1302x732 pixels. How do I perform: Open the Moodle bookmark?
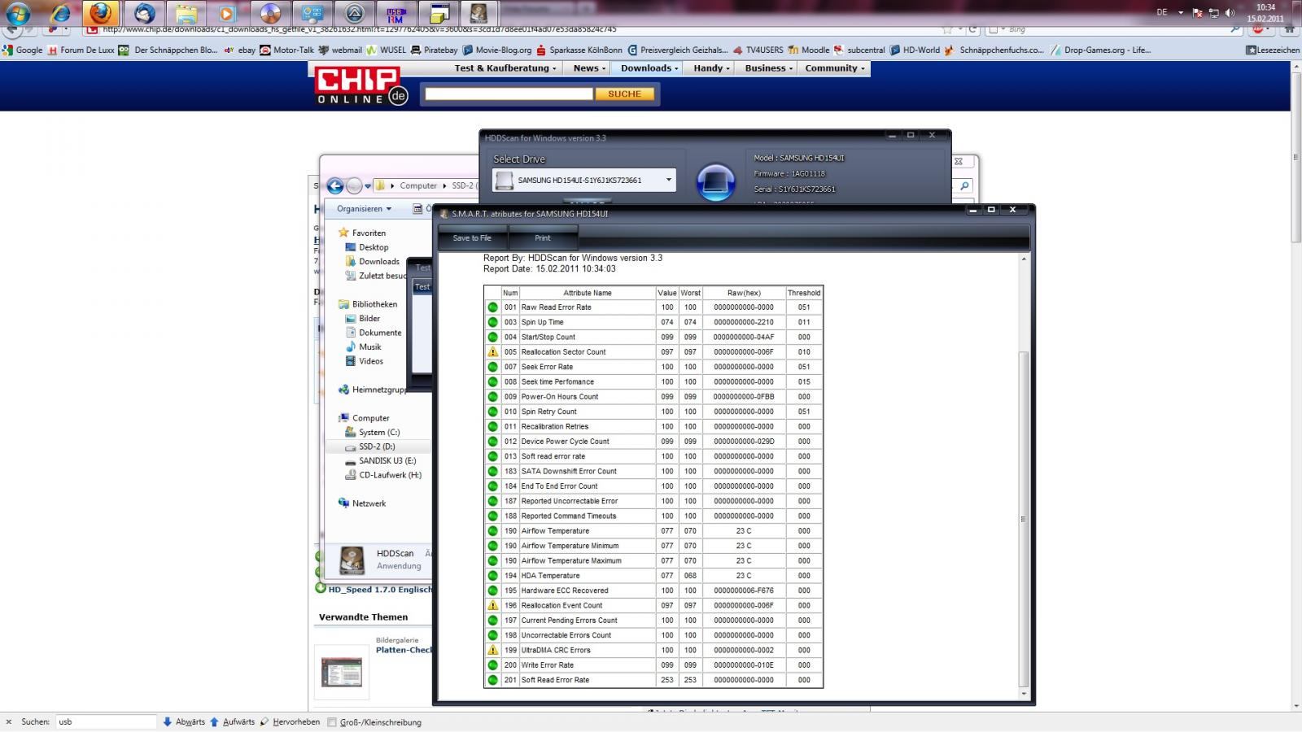click(x=808, y=50)
